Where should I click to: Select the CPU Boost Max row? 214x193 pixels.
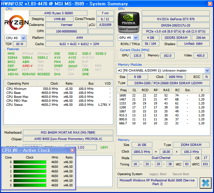point(58,97)
